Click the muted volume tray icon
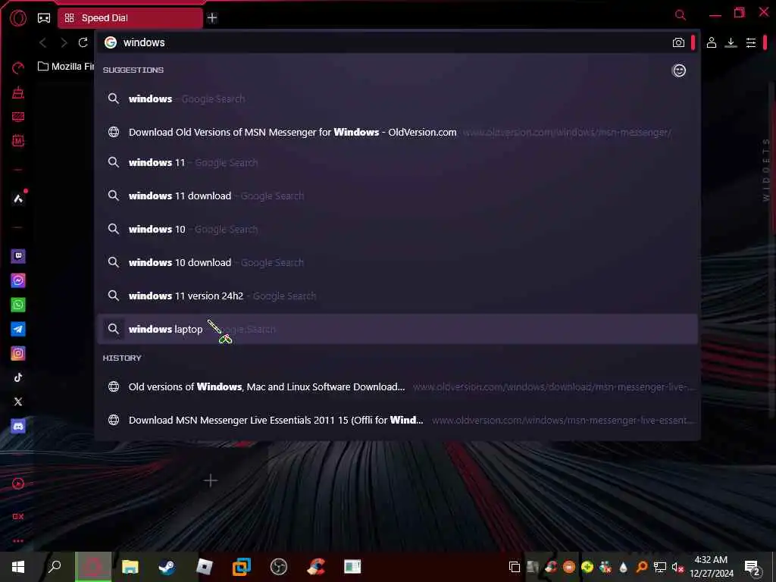 click(677, 567)
